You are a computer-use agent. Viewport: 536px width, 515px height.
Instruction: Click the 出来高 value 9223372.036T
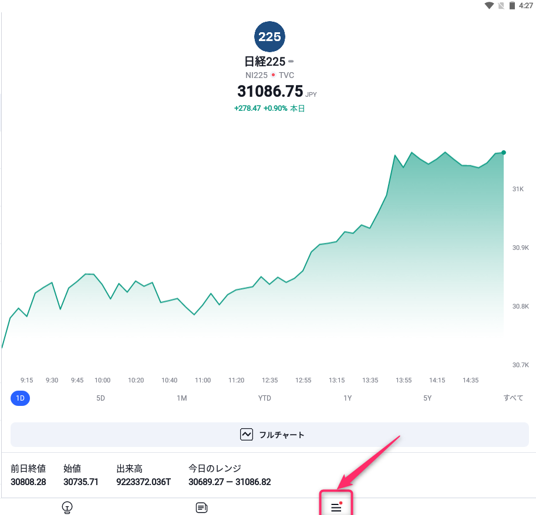[x=144, y=482]
